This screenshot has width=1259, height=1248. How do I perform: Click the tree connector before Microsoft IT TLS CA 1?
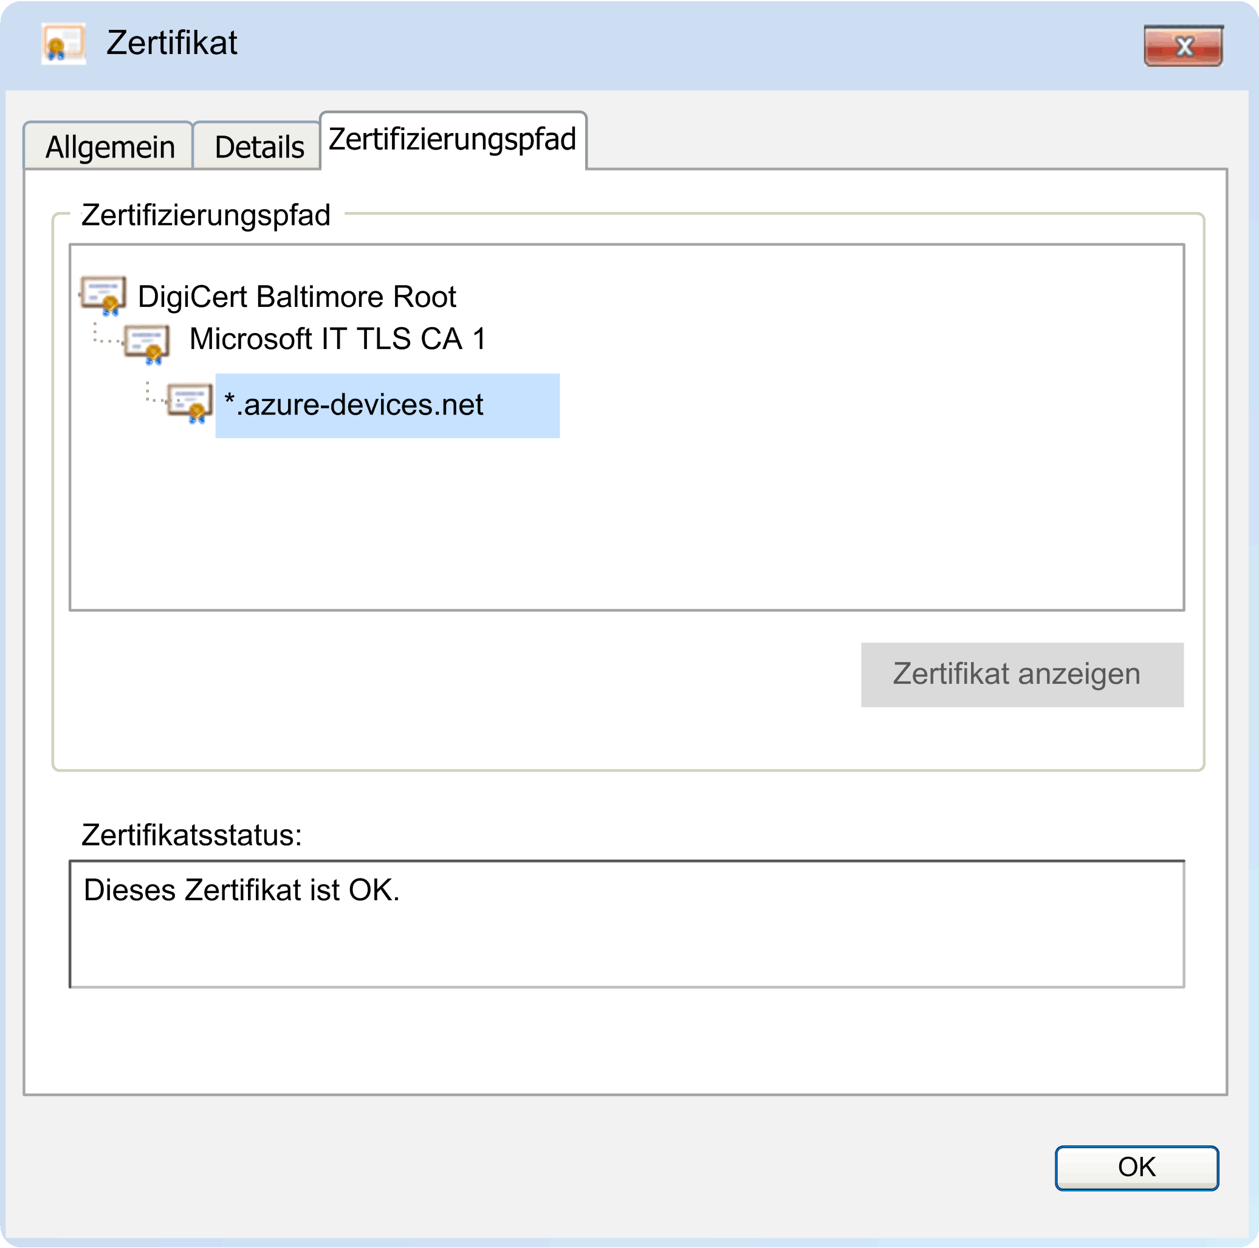108,333
